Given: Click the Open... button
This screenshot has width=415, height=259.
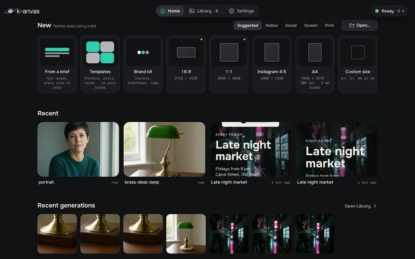Looking at the screenshot, I should 359,25.
